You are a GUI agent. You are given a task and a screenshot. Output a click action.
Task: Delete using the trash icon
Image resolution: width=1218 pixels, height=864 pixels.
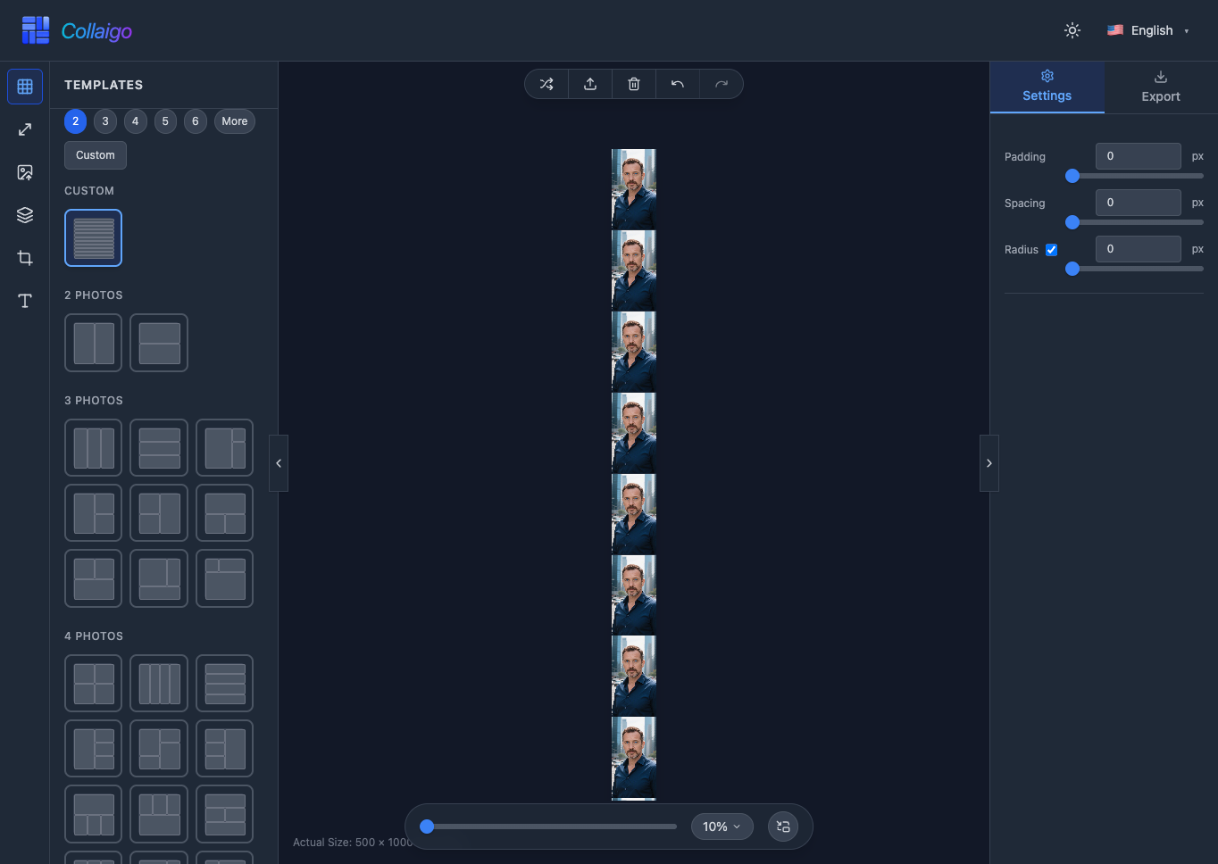click(634, 84)
